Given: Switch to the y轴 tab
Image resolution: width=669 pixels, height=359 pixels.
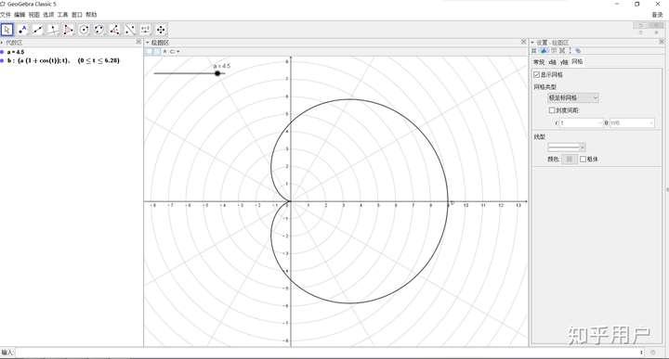Looking at the screenshot, I should point(564,62).
